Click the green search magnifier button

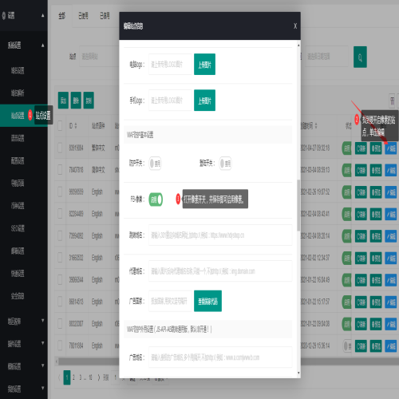(360, 57)
